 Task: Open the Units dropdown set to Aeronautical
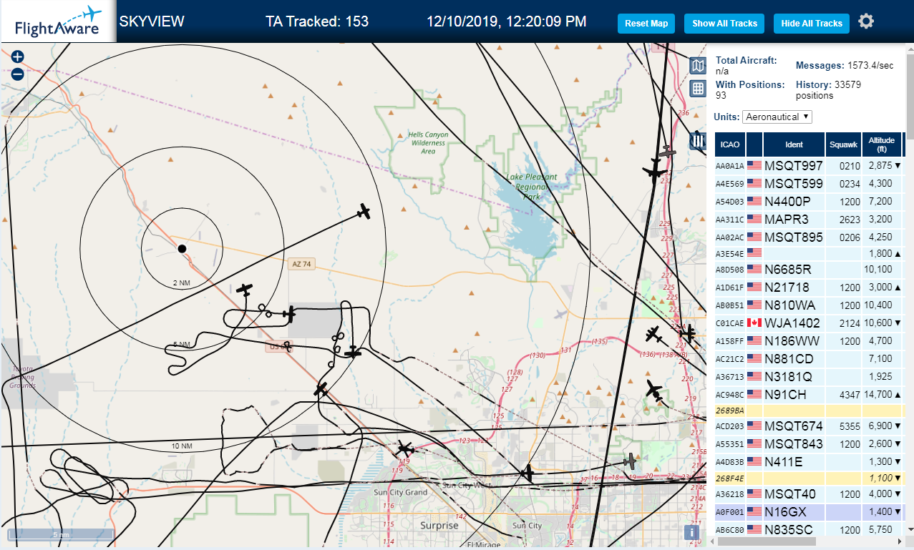pyautogui.click(x=777, y=117)
